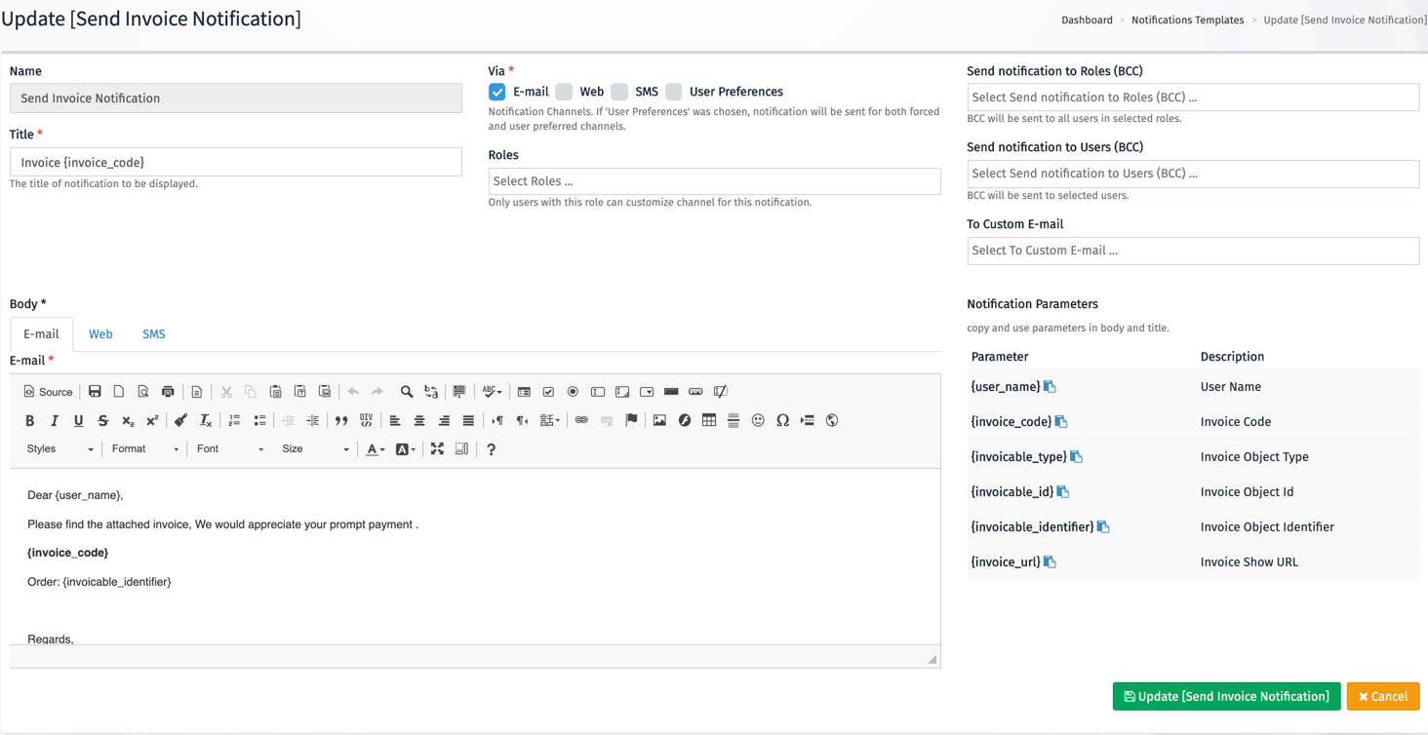The width and height of the screenshot is (1428, 735).
Task: Copy the {user_name} parameter
Action: pyautogui.click(x=1050, y=387)
